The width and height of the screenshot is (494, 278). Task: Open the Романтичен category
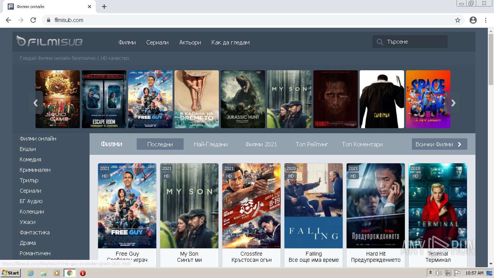tap(35, 253)
